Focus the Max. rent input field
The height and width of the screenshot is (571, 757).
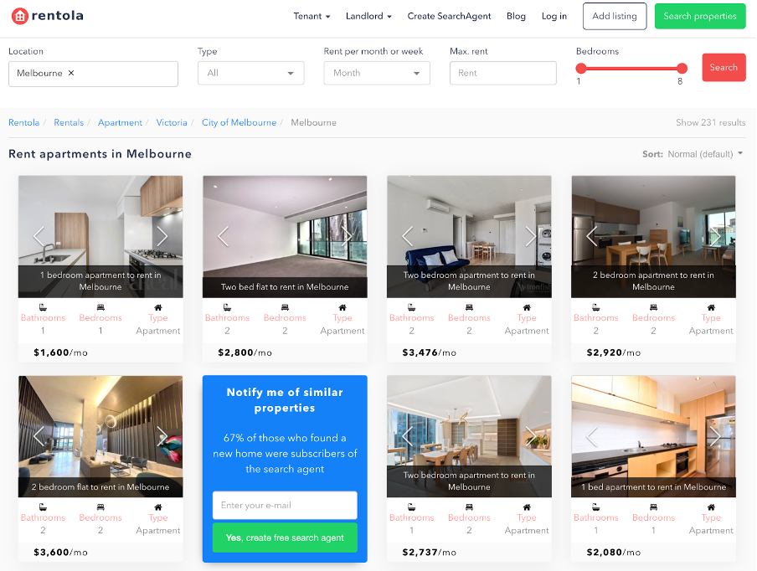coord(503,73)
